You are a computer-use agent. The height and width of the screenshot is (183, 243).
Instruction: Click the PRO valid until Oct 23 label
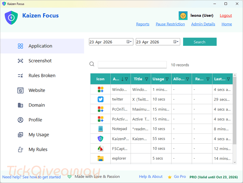click(x=214, y=177)
